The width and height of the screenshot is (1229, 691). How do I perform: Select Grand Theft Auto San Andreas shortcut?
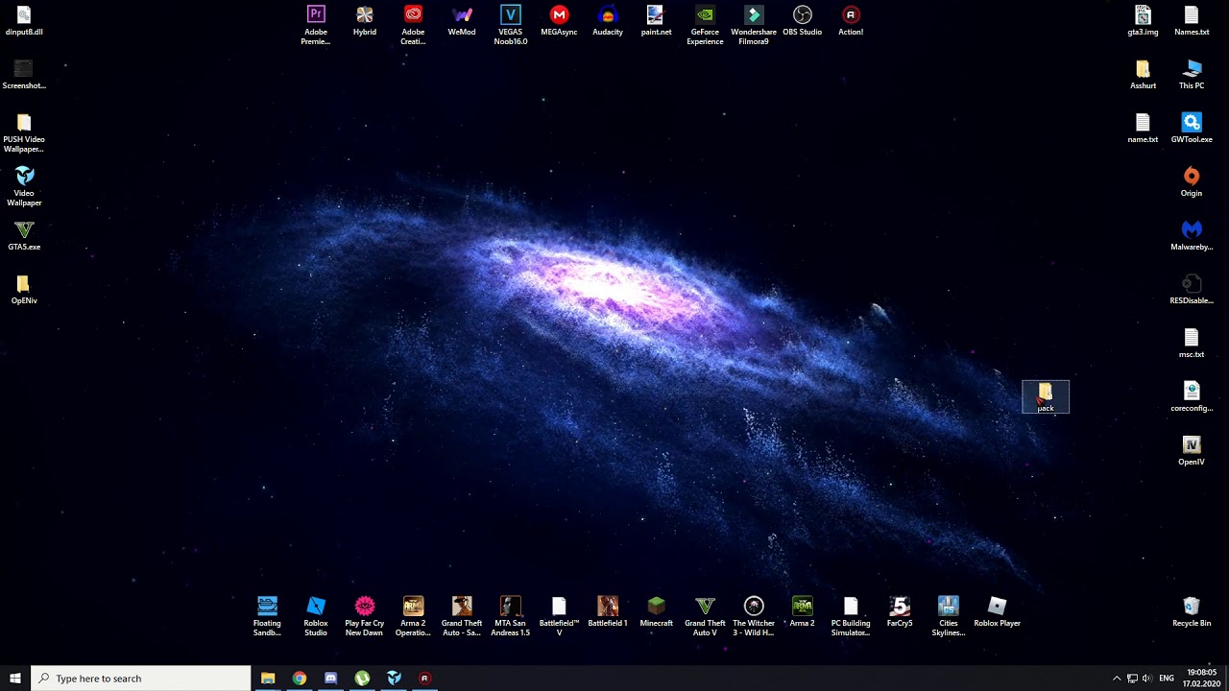[462, 616]
